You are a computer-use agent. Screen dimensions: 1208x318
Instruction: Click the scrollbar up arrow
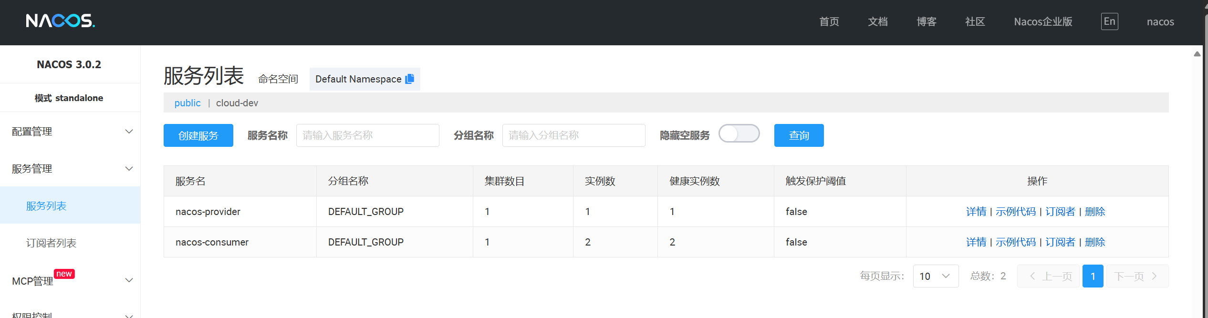click(1197, 54)
